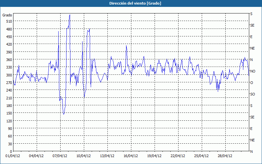This screenshot has height=164, width=262.
Task: Select the S compass label level with 180
Action: [x=251, y=106]
